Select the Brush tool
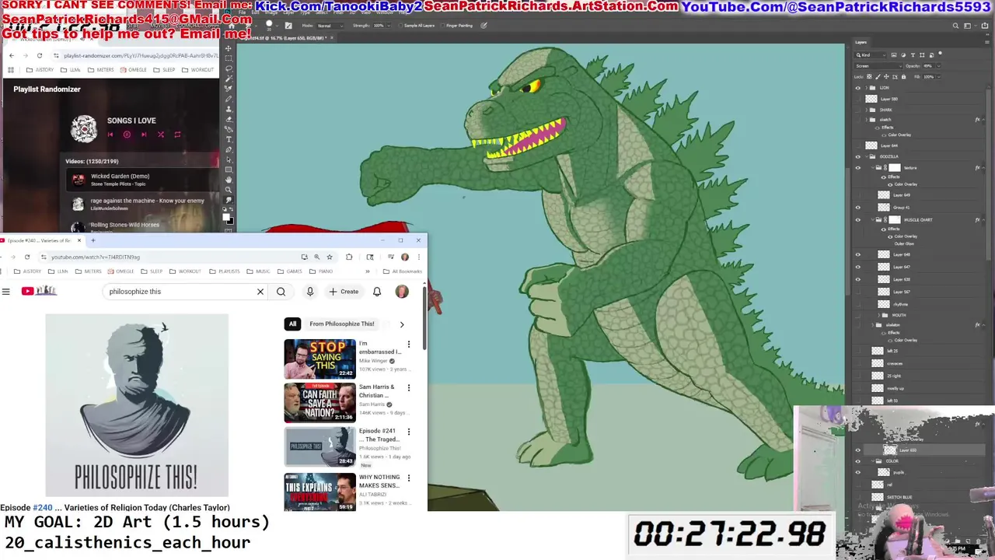 point(228,99)
